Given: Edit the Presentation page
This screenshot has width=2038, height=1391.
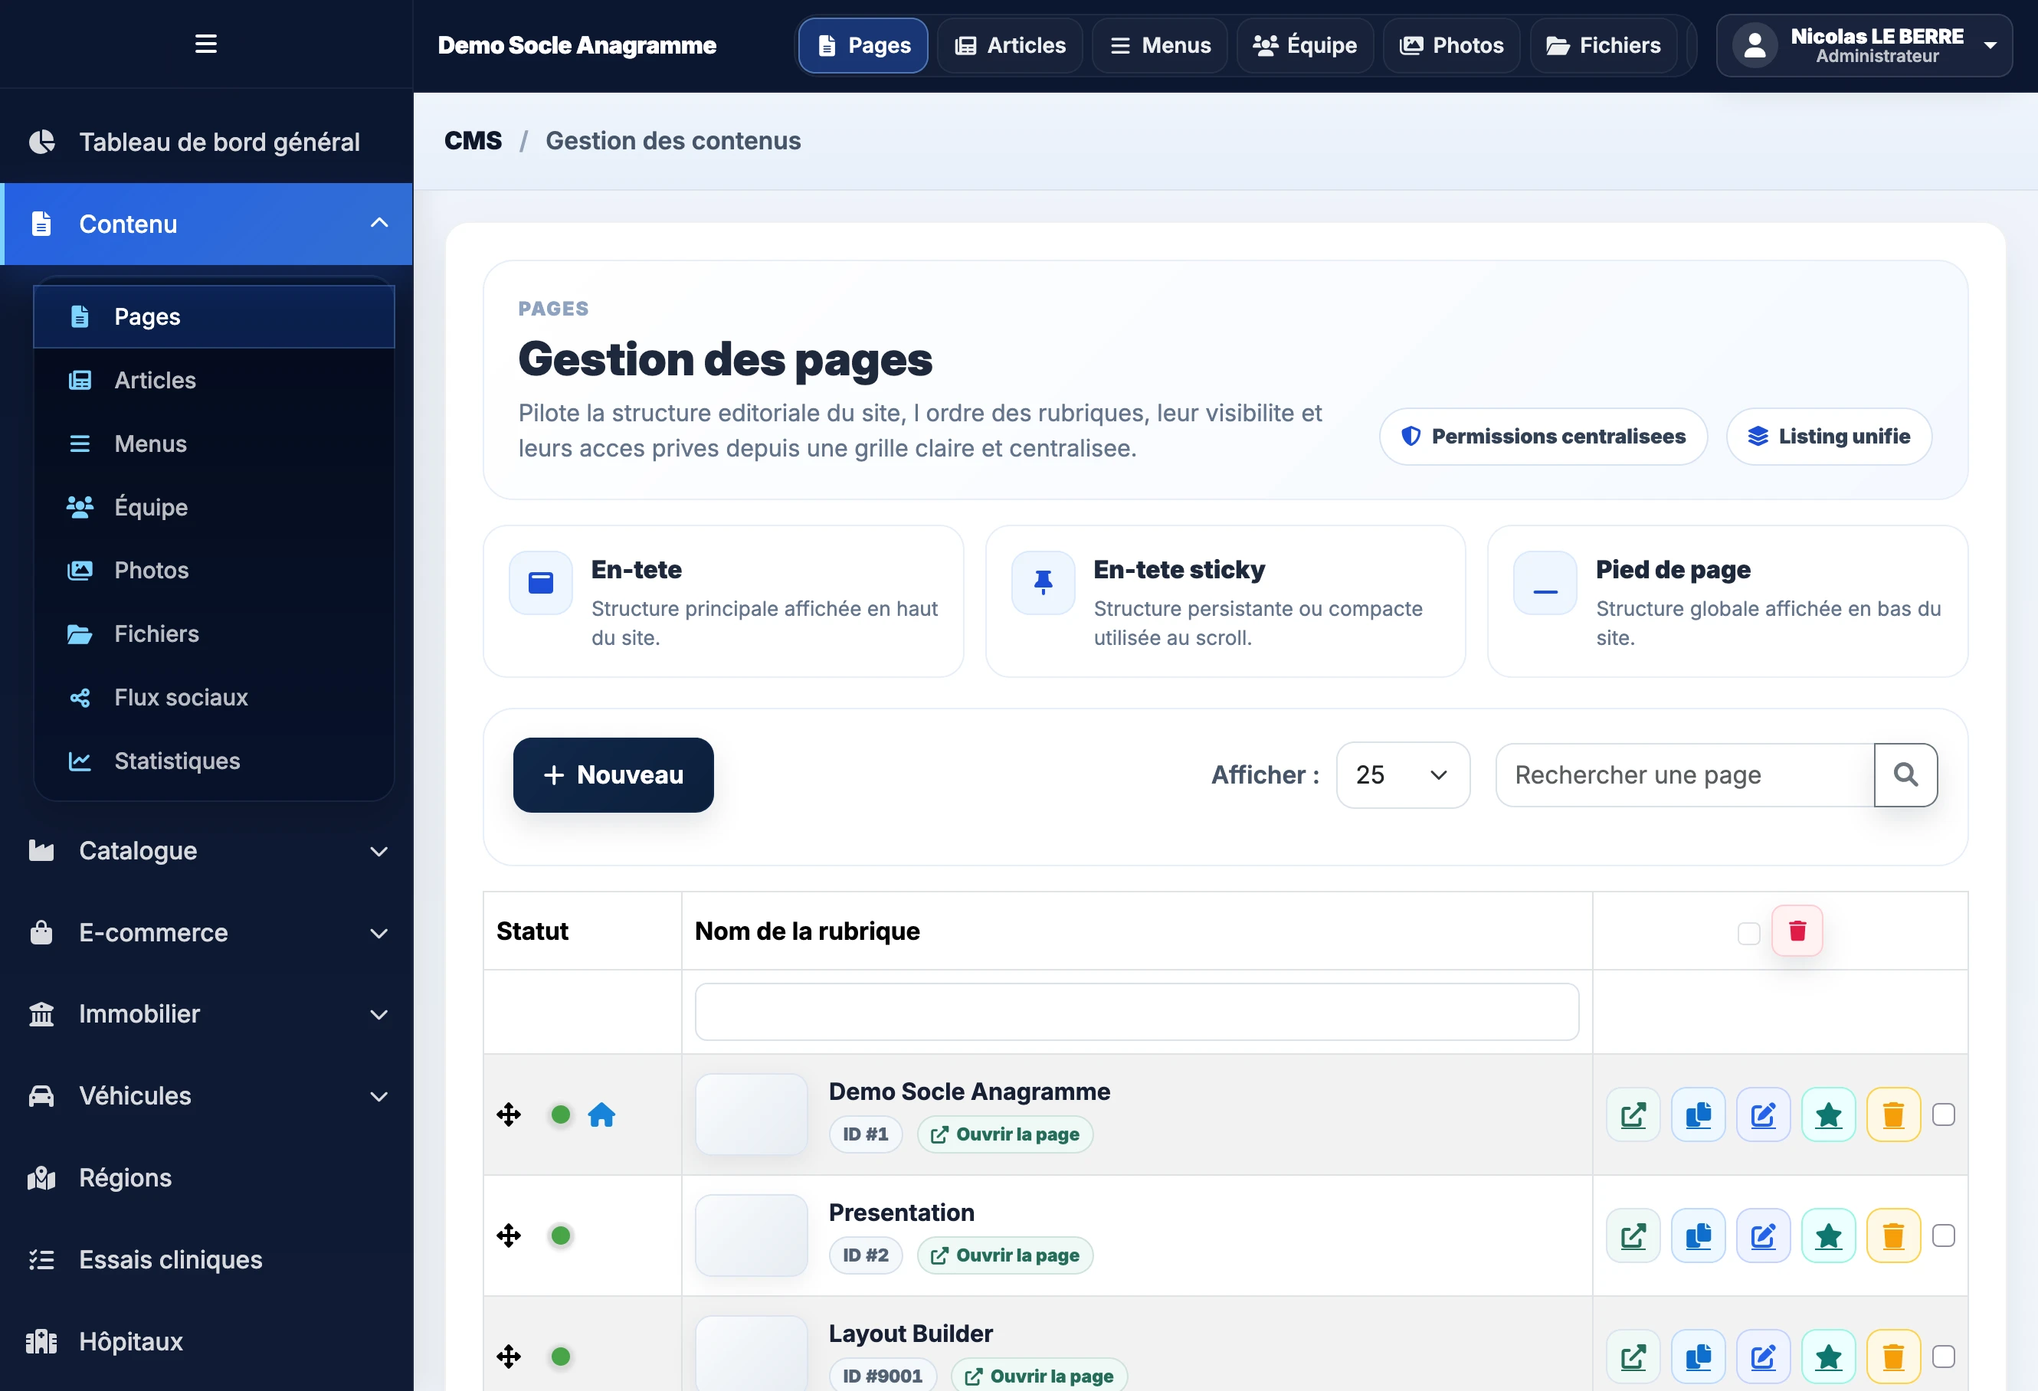Looking at the screenshot, I should pos(1763,1236).
